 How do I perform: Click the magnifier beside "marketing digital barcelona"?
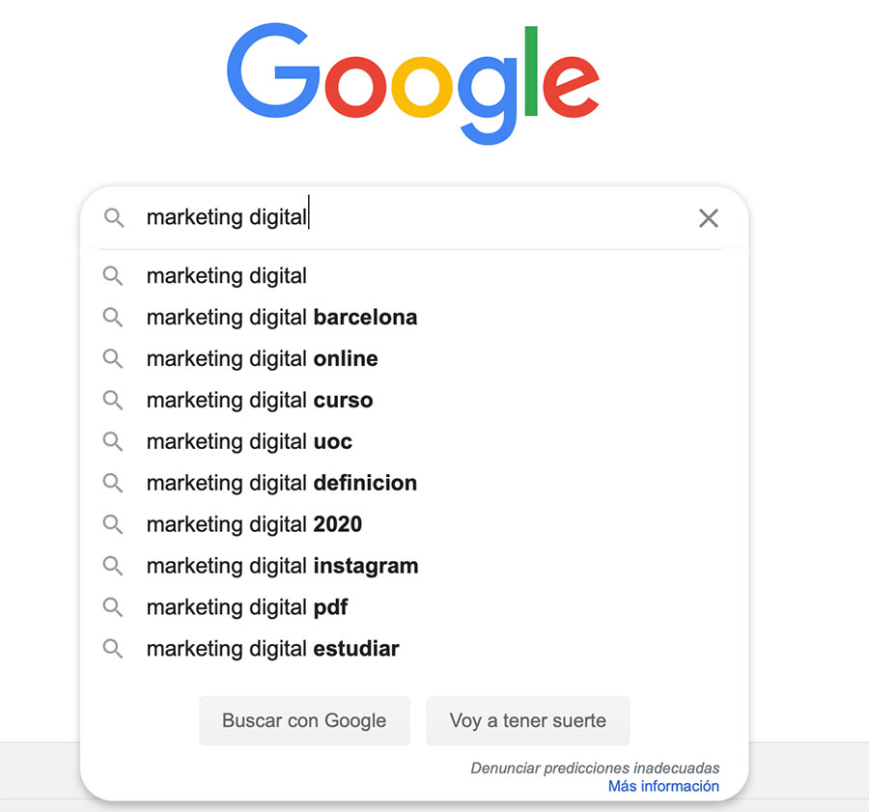click(113, 317)
